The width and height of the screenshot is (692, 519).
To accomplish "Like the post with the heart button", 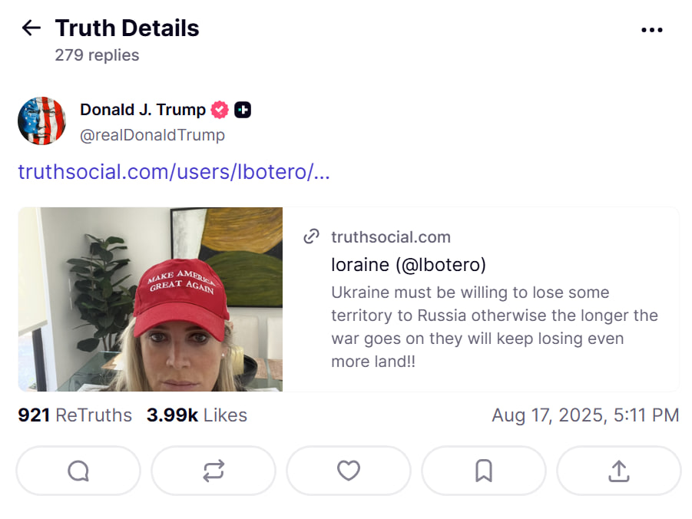I will pyautogui.click(x=349, y=471).
